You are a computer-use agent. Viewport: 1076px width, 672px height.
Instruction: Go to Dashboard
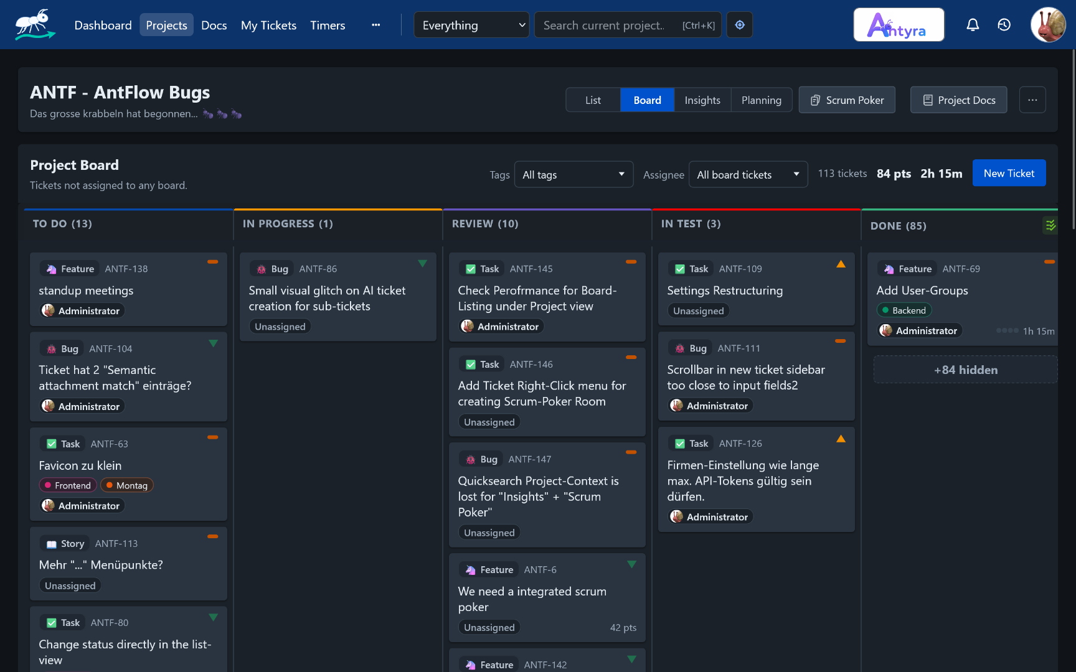103,25
